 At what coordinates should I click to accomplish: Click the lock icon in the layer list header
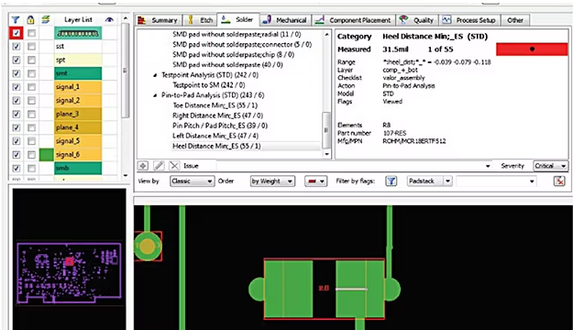click(30, 20)
